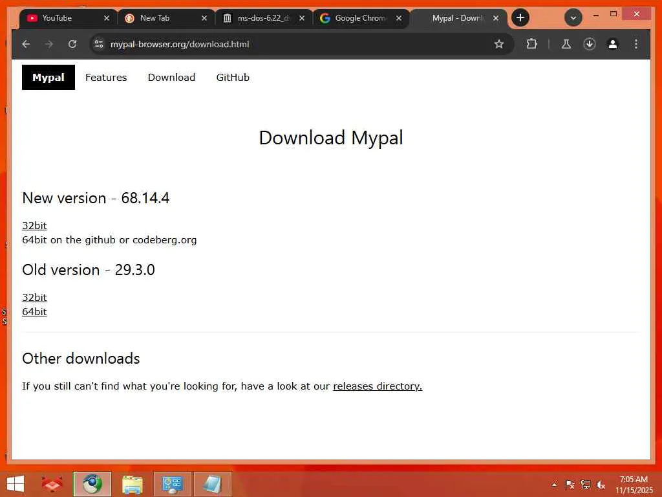Download old version 29.3.0 32bit
662x497 pixels.
[x=34, y=298]
